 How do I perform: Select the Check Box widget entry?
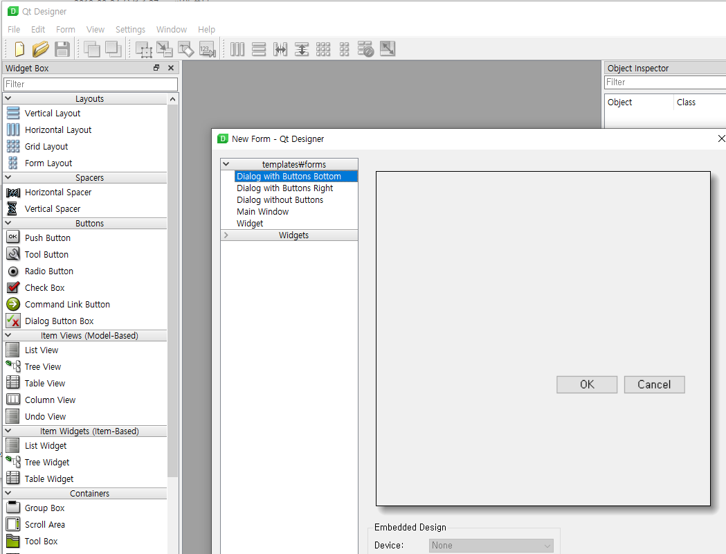(x=45, y=287)
